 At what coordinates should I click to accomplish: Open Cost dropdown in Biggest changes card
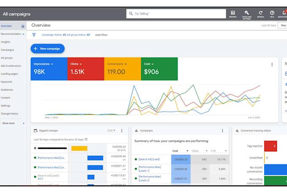111,130
